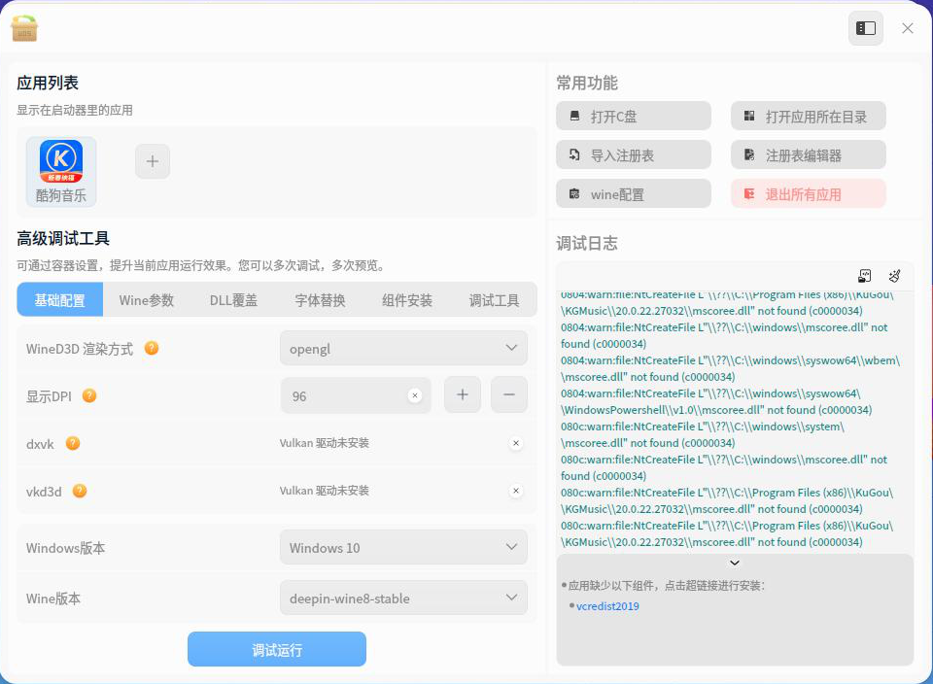The height and width of the screenshot is (684, 933).
Task: Save the debug log to file icon
Action: 865,275
